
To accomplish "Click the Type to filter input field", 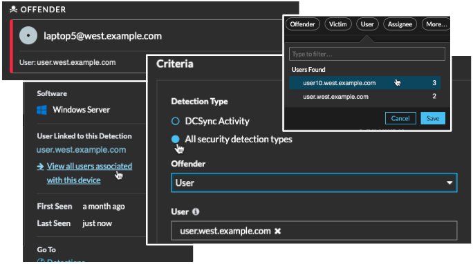I will point(367,54).
